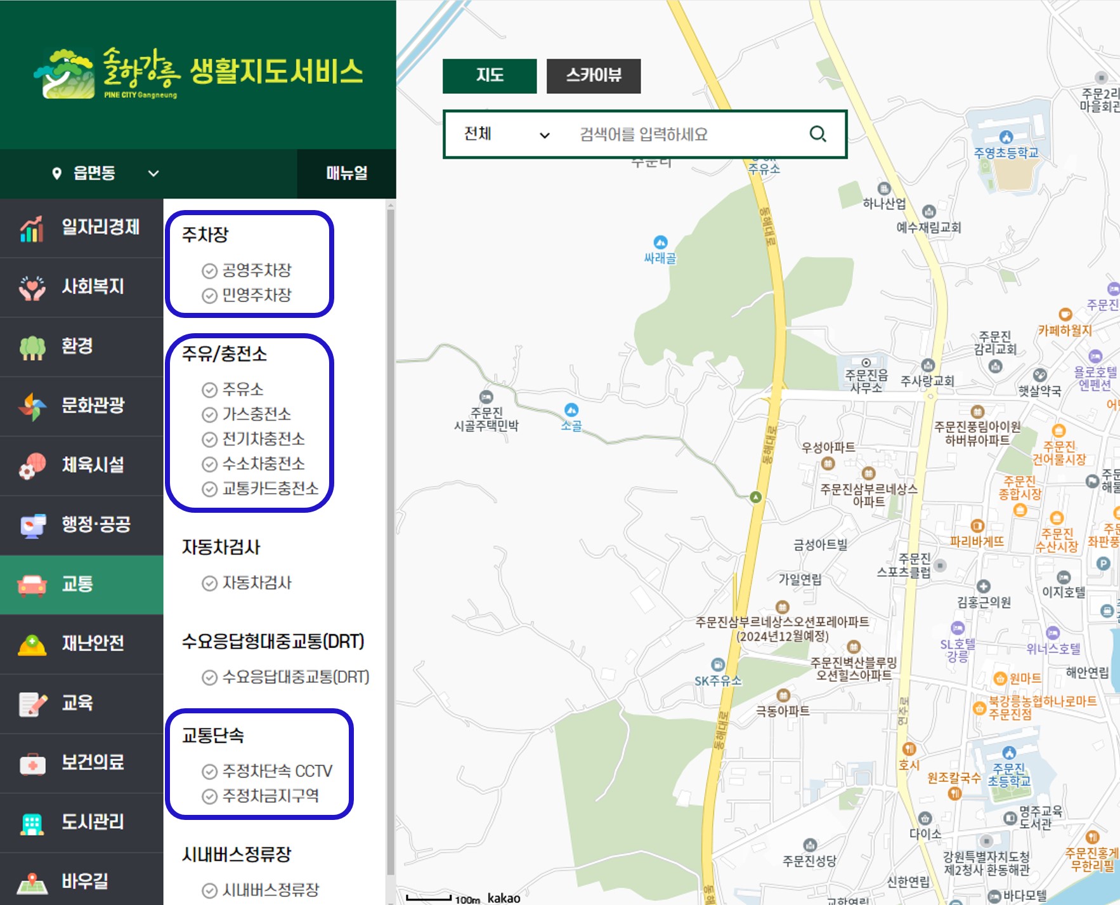The image size is (1120, 905).
Task: Click the 매뉴얼 button
Action: [x=346, y=173]
